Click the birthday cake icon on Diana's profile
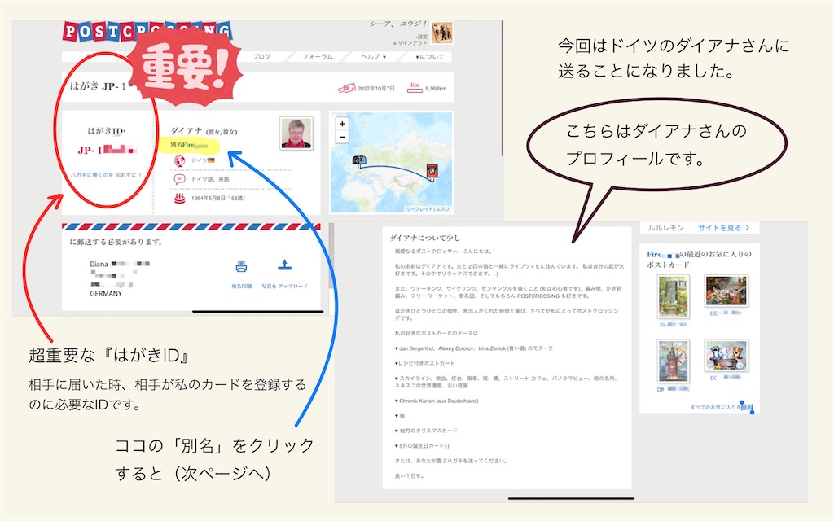Screen dimensions: 834x521 click(179, 199)
